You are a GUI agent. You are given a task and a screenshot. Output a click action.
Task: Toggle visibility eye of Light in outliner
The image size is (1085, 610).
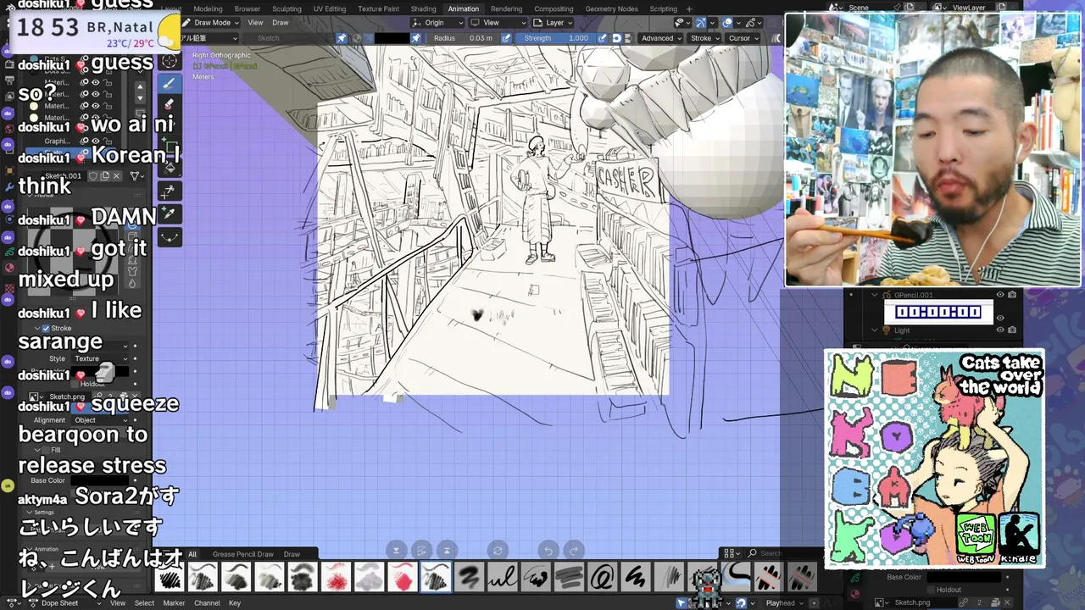1000,330
